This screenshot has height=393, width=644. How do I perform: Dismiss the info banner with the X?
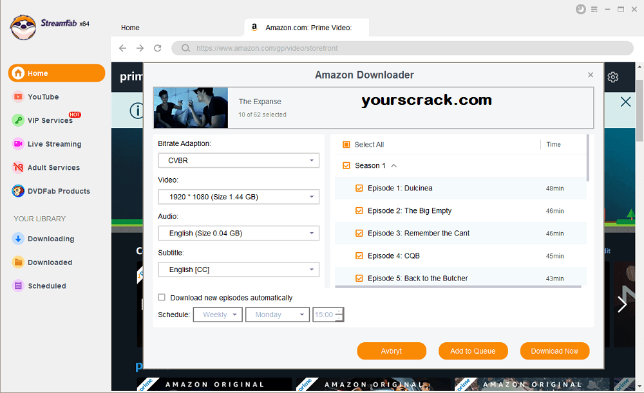coord(625,102)
